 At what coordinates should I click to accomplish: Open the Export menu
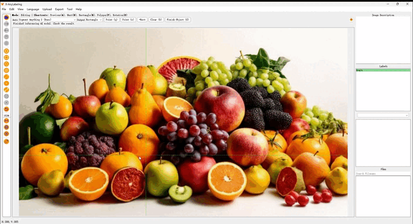[59, 9]
